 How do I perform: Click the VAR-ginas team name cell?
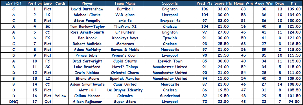125,15
